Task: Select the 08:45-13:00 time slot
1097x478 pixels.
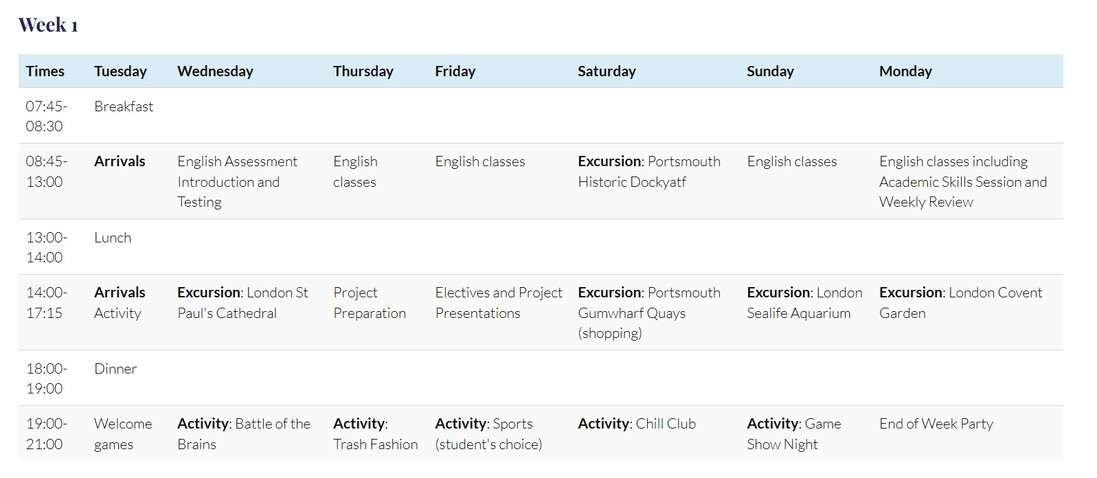Action: coord(47,172)
